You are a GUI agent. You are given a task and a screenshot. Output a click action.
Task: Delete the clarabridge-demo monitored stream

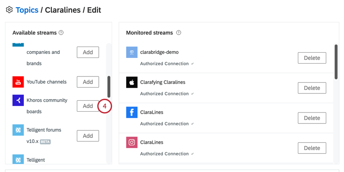pyautogui.click(x=312, y=58)
